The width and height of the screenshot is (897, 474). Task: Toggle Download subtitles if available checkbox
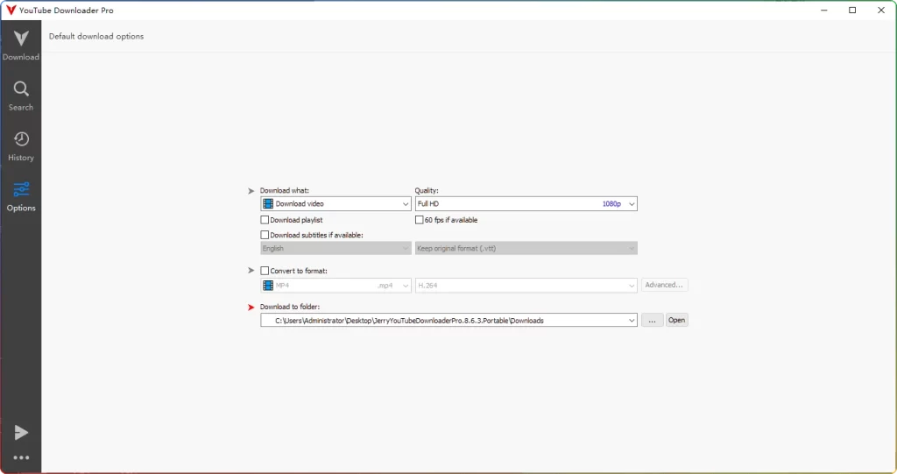point(265,235)
